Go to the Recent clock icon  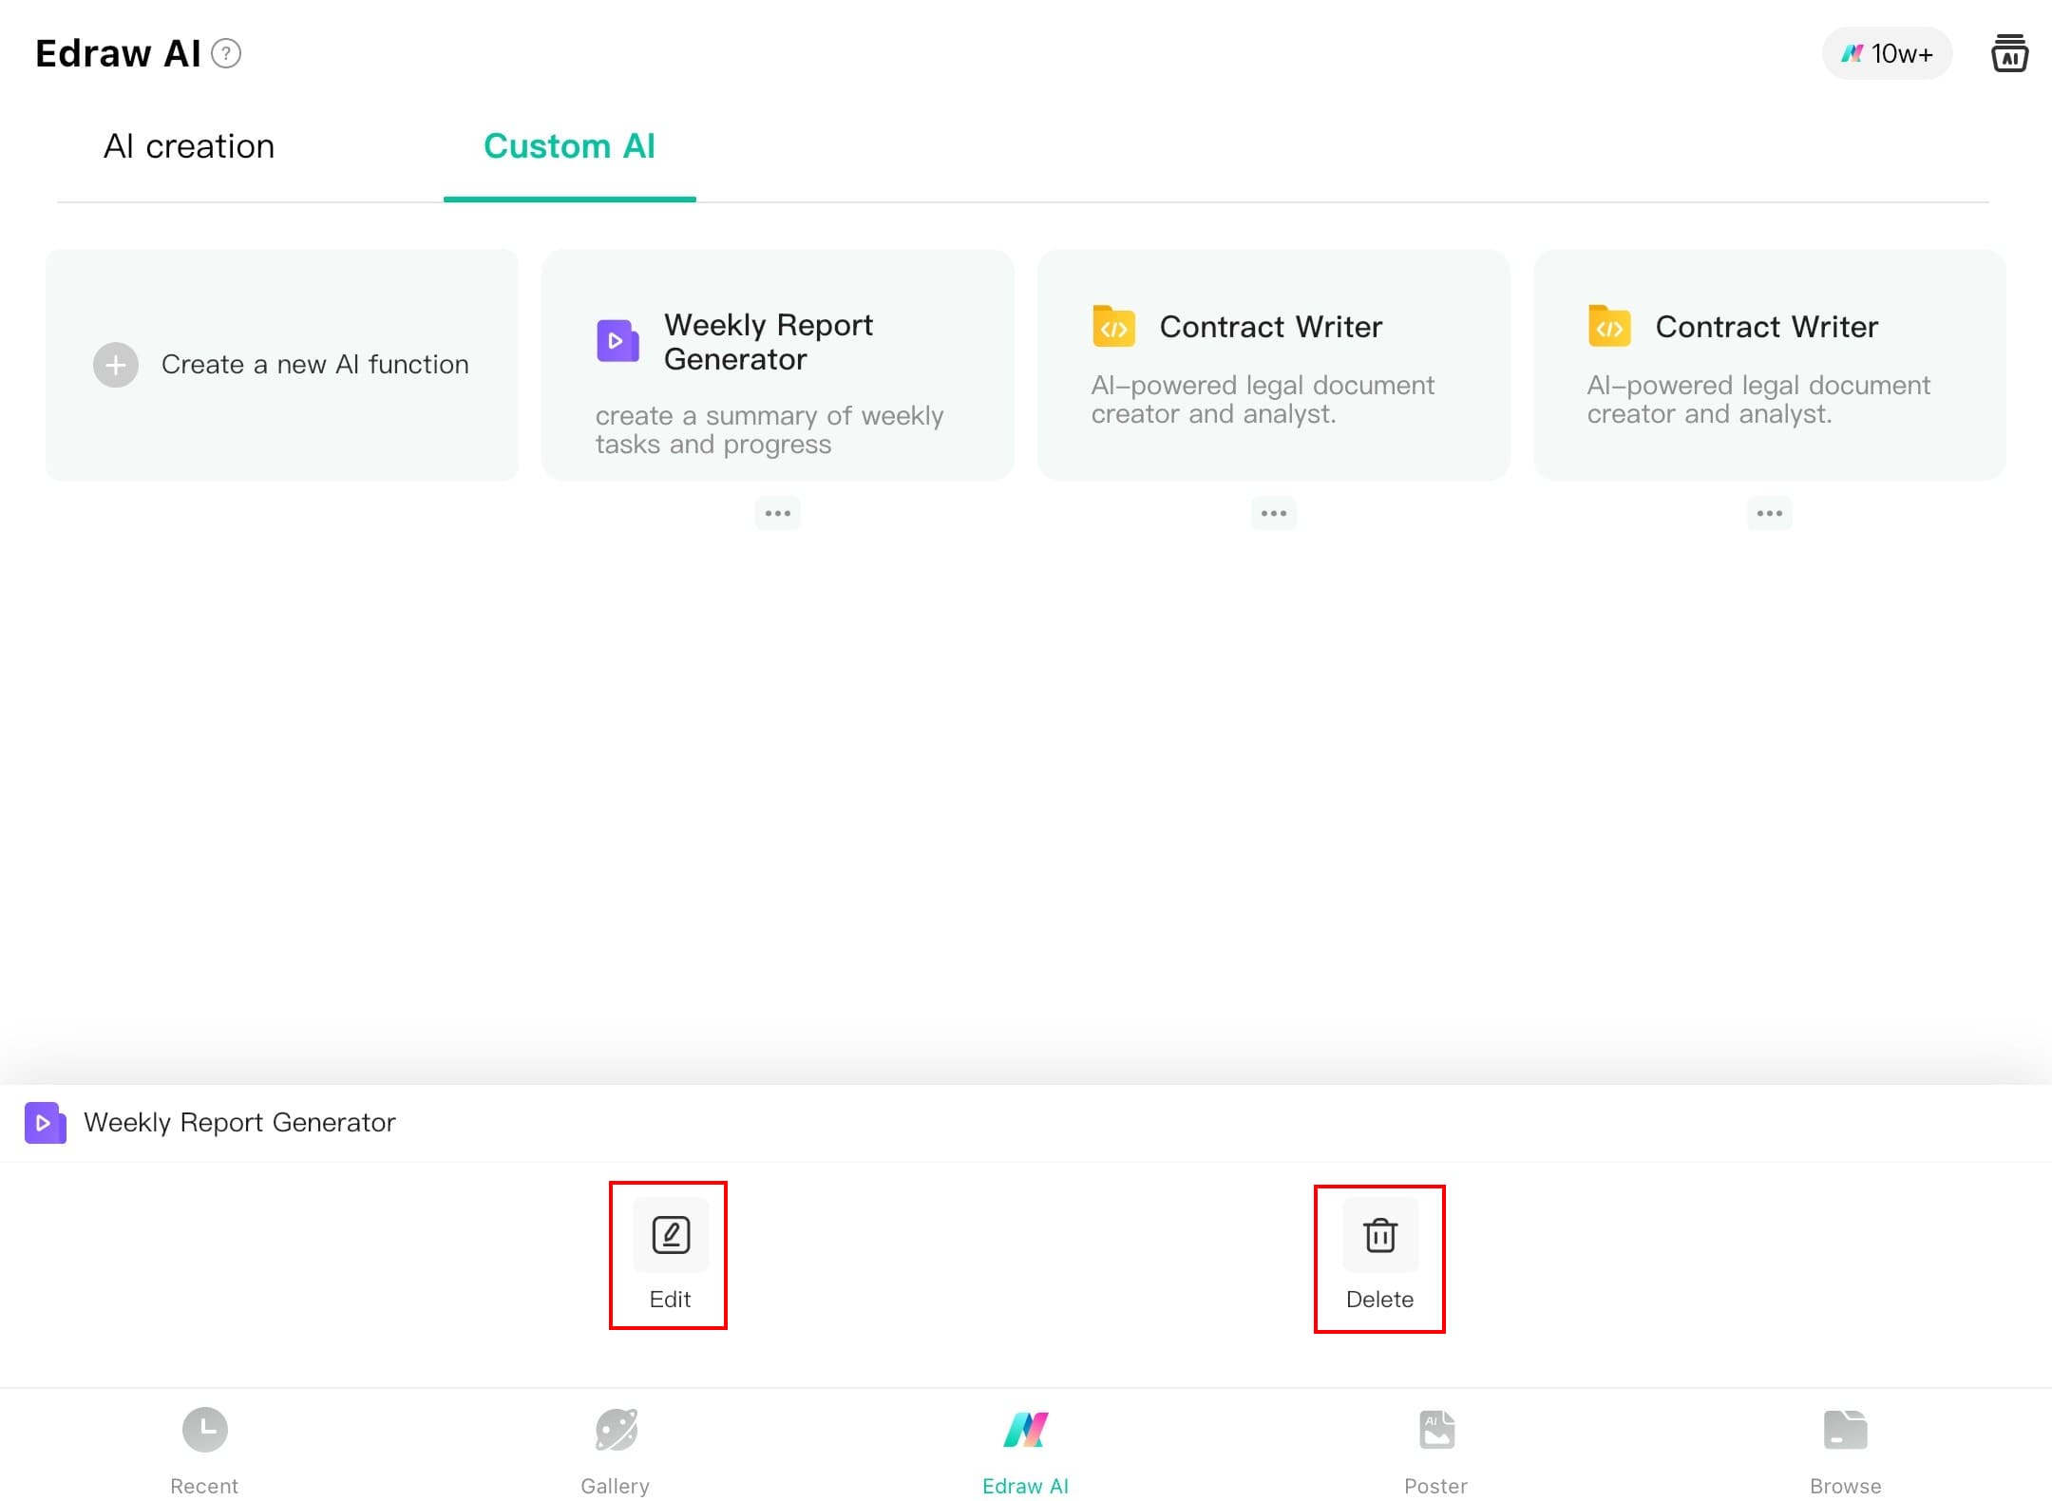pos(204,1430)
